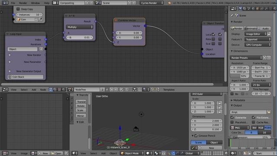Click New in image editor header
277x156 pixels.
pos(43,153)
